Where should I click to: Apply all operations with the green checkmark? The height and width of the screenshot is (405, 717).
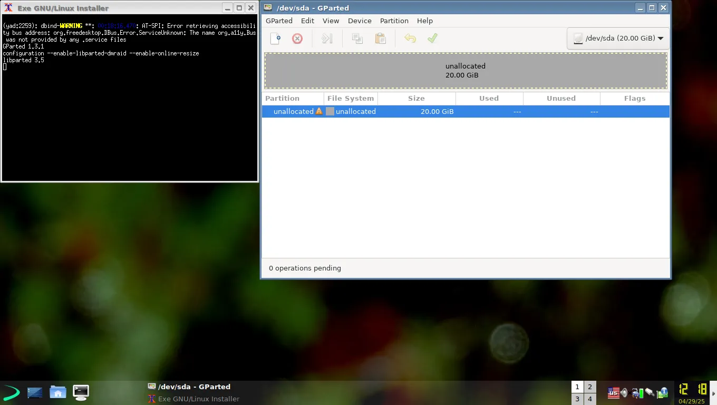click(x=432, y=38)
